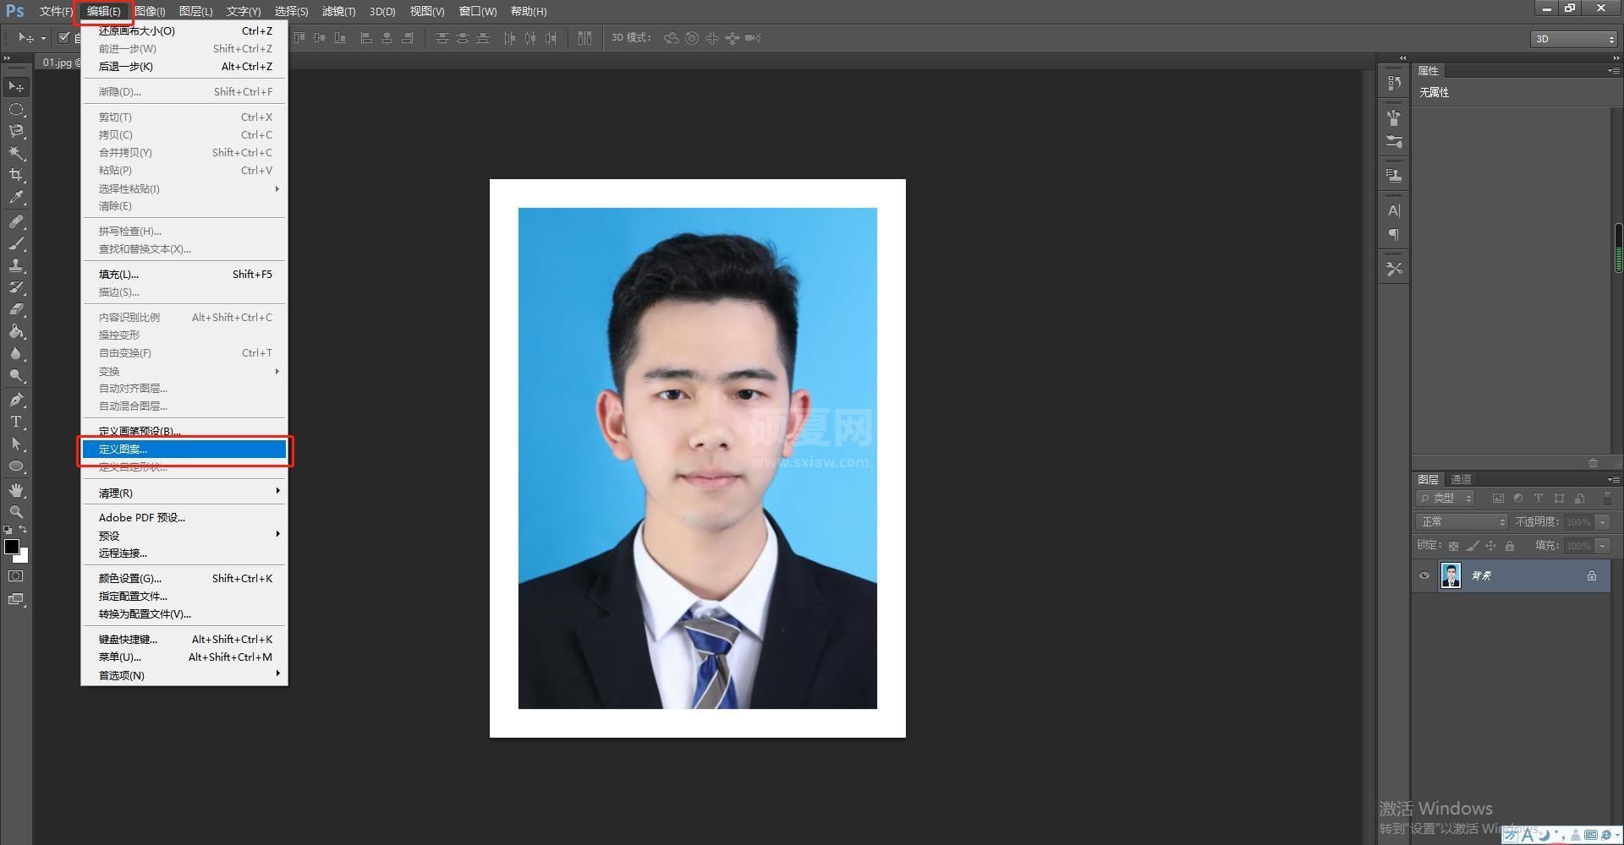Toggle lock all icon
This screenshot has height=845, width=1624.
pyautogui.click(x=1510, y=546)
